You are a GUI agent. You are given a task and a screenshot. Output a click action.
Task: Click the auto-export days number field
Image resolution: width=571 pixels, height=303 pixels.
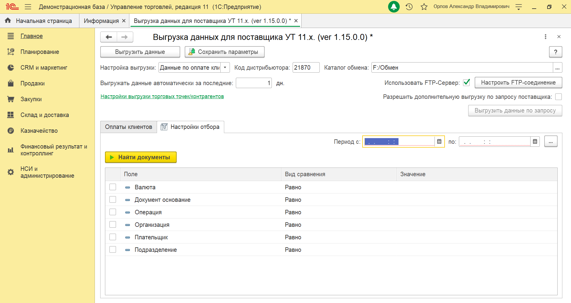[x=254, y=83]
